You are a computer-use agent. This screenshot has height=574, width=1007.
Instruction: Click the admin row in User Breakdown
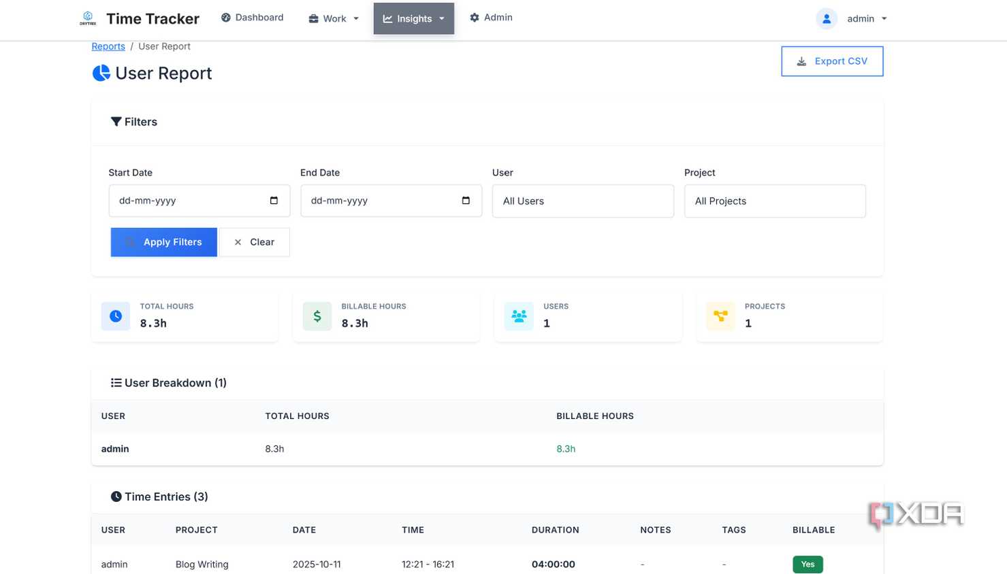point(487,449)
